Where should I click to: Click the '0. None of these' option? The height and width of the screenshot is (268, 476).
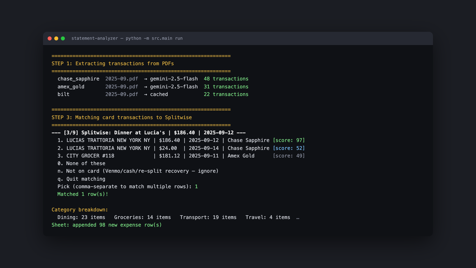point(81,163)
